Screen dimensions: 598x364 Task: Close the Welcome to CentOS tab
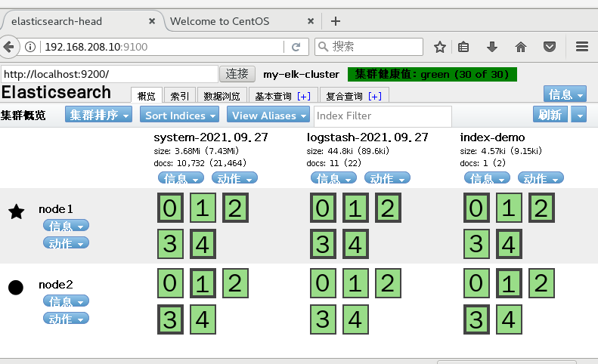[x=311, y=21]
